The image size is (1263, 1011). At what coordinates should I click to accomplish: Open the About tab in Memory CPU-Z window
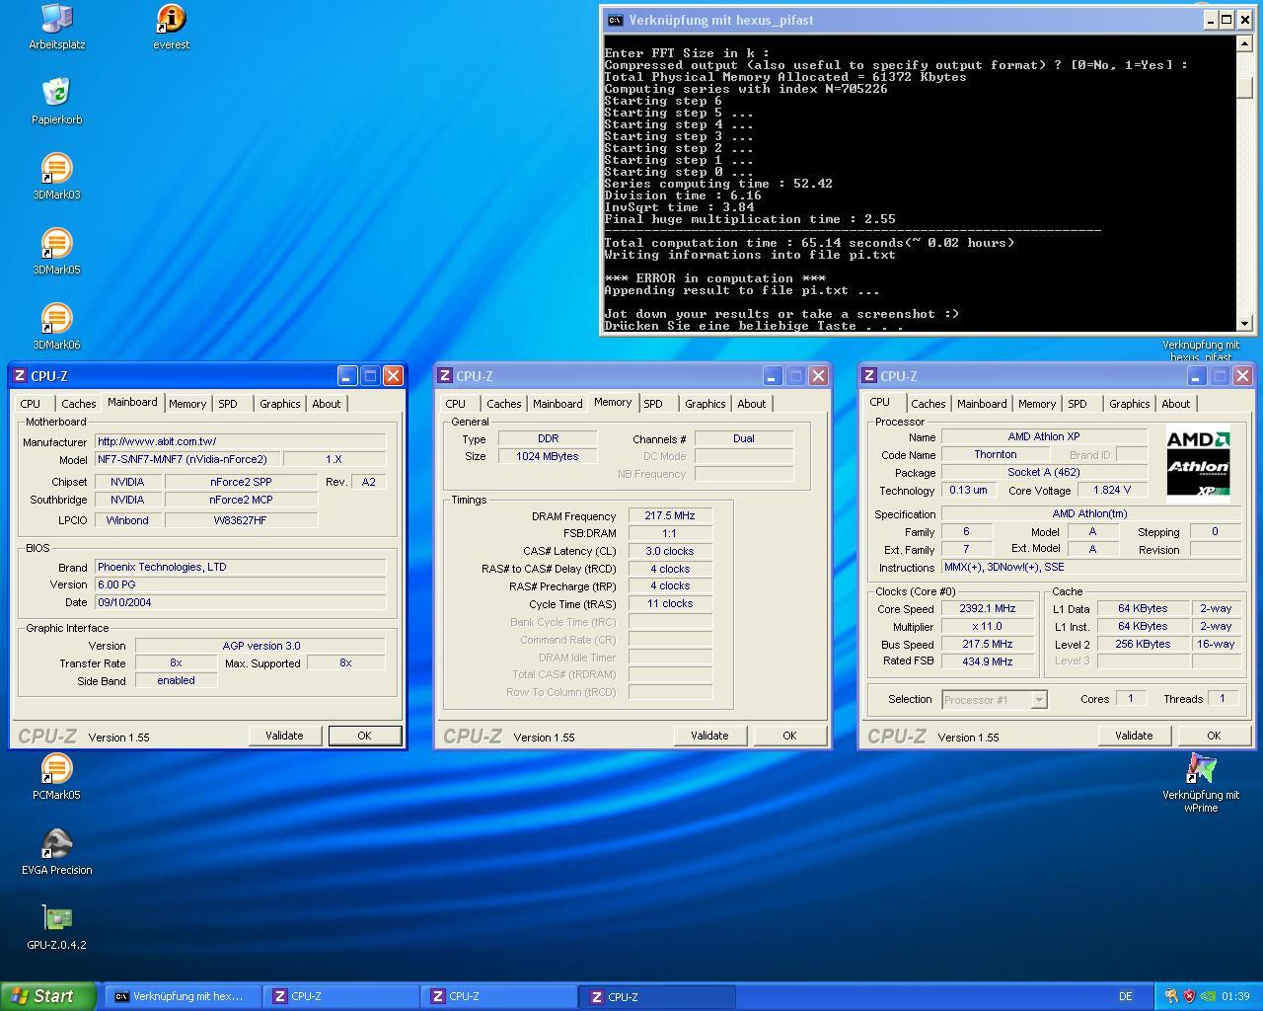coord(752,404)
